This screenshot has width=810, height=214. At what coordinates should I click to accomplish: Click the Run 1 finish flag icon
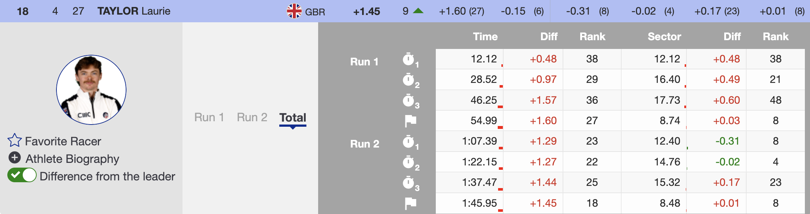(410, 121)
